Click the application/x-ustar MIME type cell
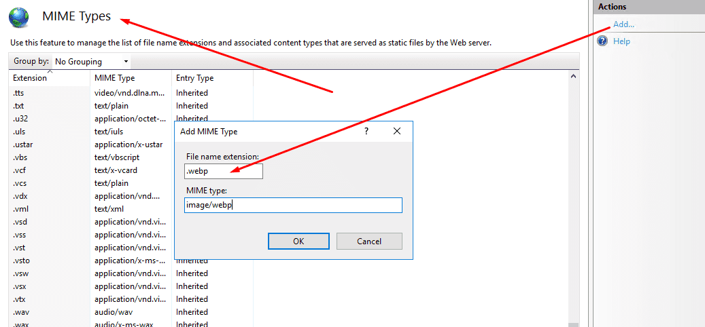The height and width of the screenshot is (327, 705). pyautogui.click(x=128, y=145)
